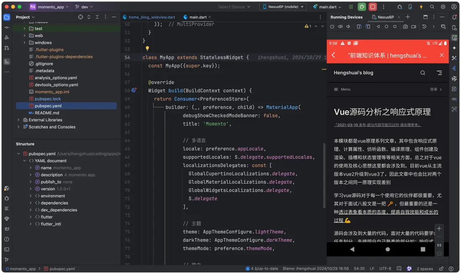Open Search Everywhere magnifier icon

tap(432, 7)
